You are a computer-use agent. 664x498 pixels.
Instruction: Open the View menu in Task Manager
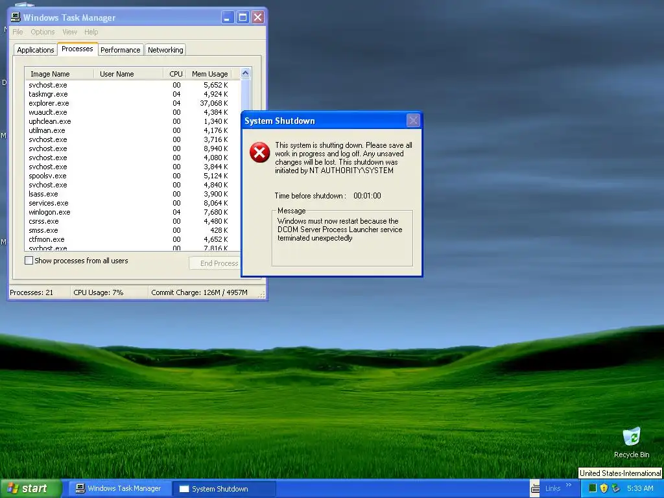point(69,32)
